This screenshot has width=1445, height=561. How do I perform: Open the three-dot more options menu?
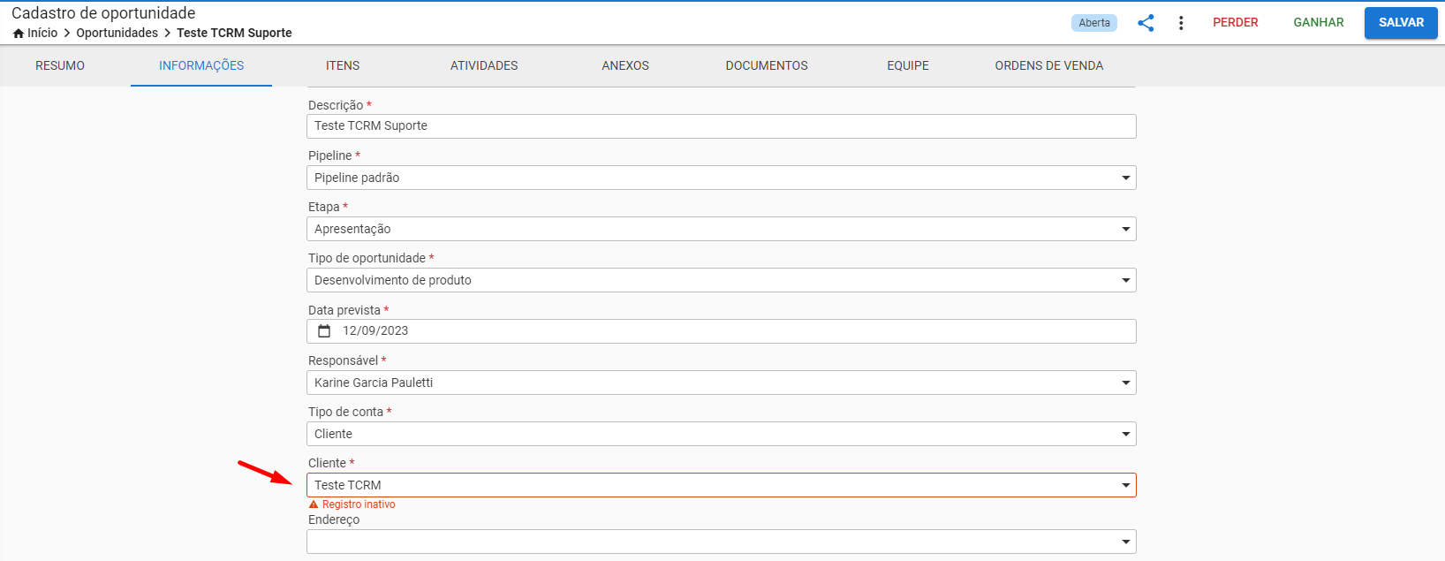pos(1181,23)
